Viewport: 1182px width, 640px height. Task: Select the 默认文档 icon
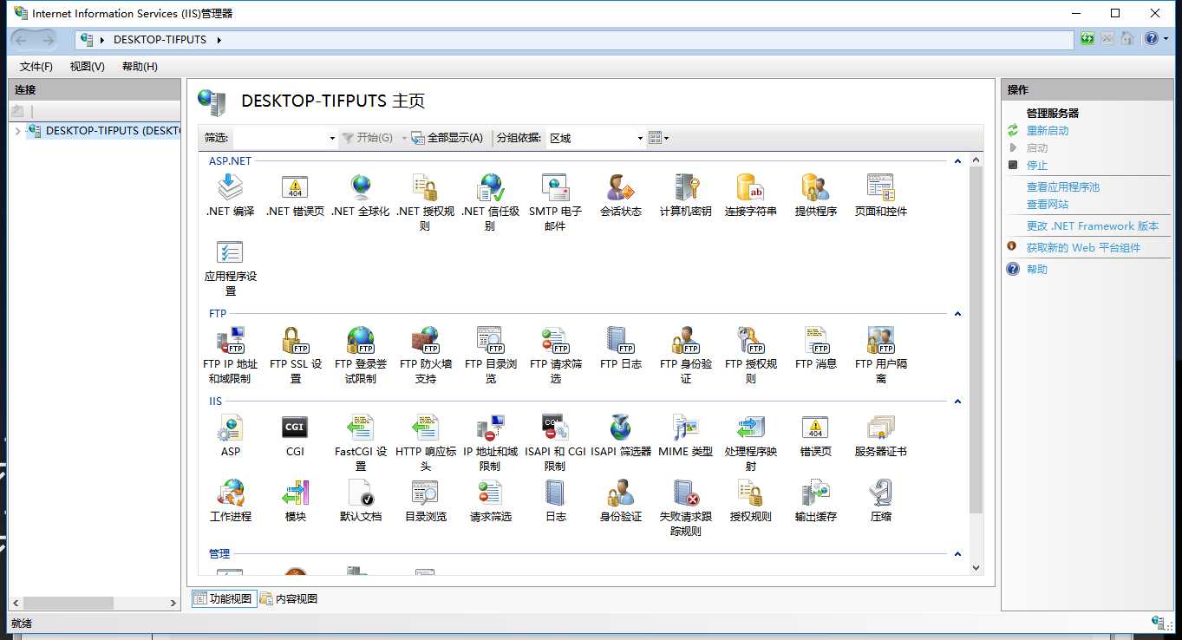(x=361, y=493)
